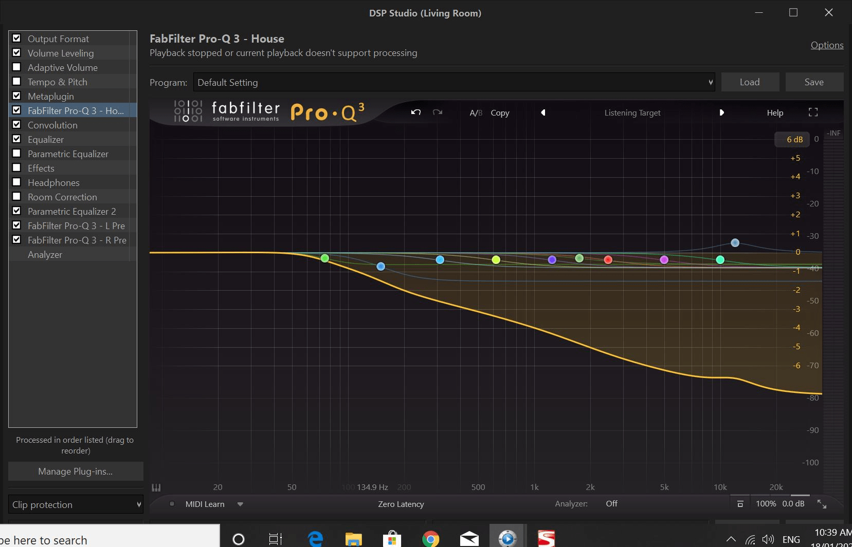
Task: Expand the MIDI Learn arrow menu
Action: (x=240, y=504)
